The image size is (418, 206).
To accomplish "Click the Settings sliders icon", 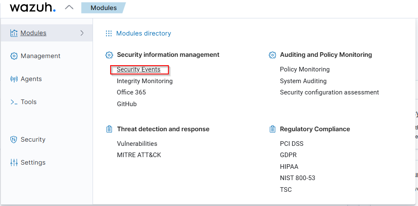I will [x=14, y=163].
